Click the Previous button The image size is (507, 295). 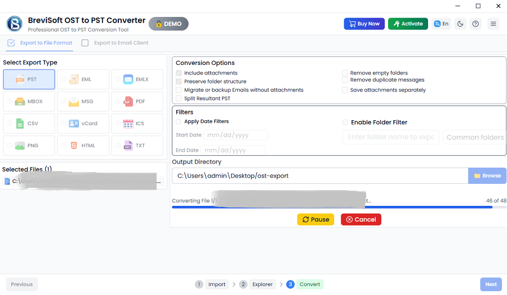pyautogui.click(x=21, y=284)
